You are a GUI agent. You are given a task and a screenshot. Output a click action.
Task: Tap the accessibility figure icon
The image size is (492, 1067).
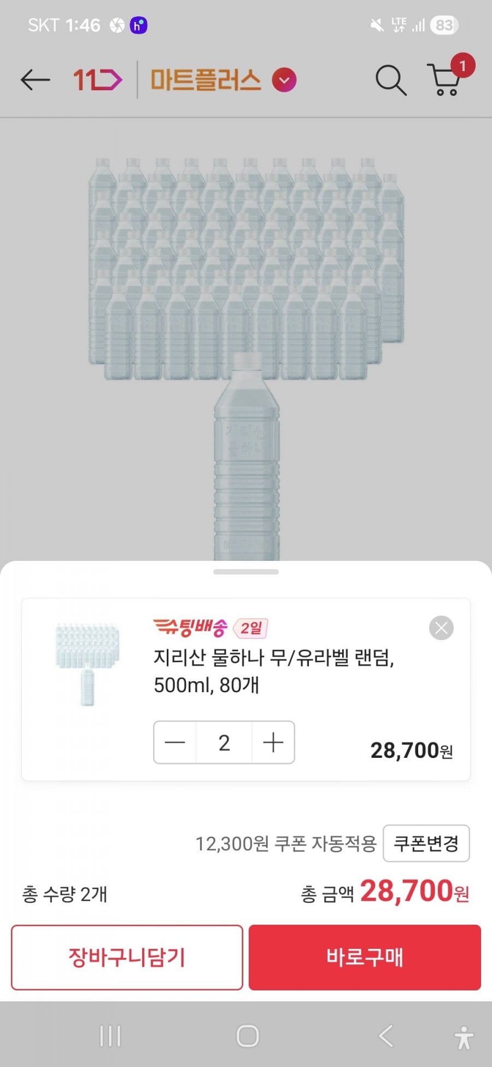pos(464,1037)
